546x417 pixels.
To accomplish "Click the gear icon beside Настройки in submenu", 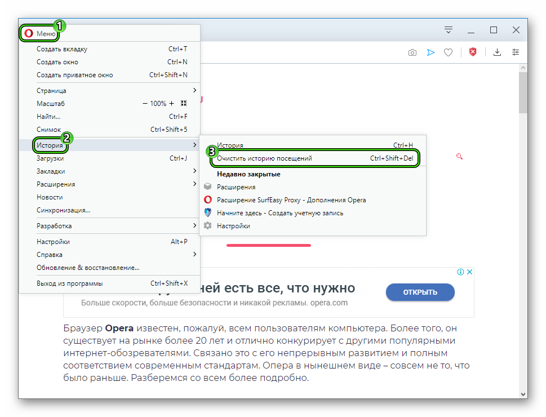I will (x=207, y=225).
